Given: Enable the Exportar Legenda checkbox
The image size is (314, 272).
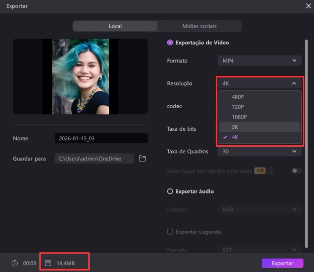Looking at the screenshot, I should [170, 232].
